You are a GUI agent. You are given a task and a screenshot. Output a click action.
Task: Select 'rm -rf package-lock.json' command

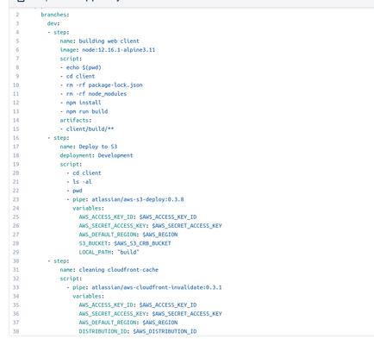point(104,85)
